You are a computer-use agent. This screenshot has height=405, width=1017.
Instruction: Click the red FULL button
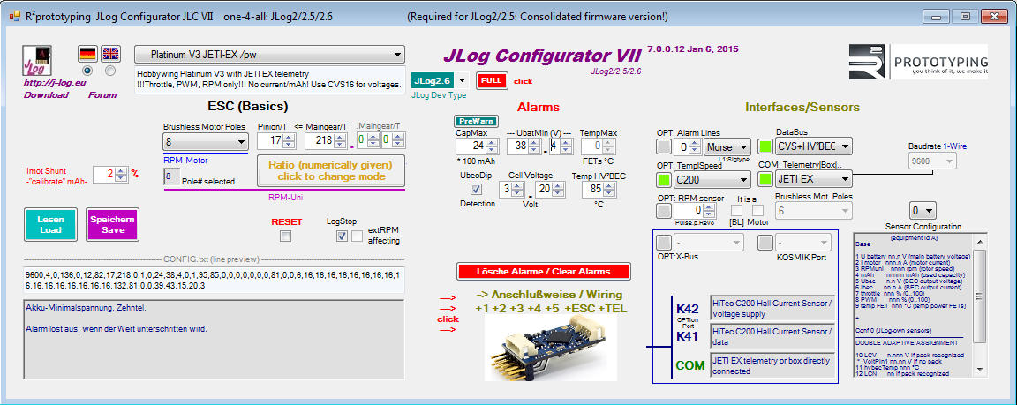pyautogui.click(x=492, y=82)
